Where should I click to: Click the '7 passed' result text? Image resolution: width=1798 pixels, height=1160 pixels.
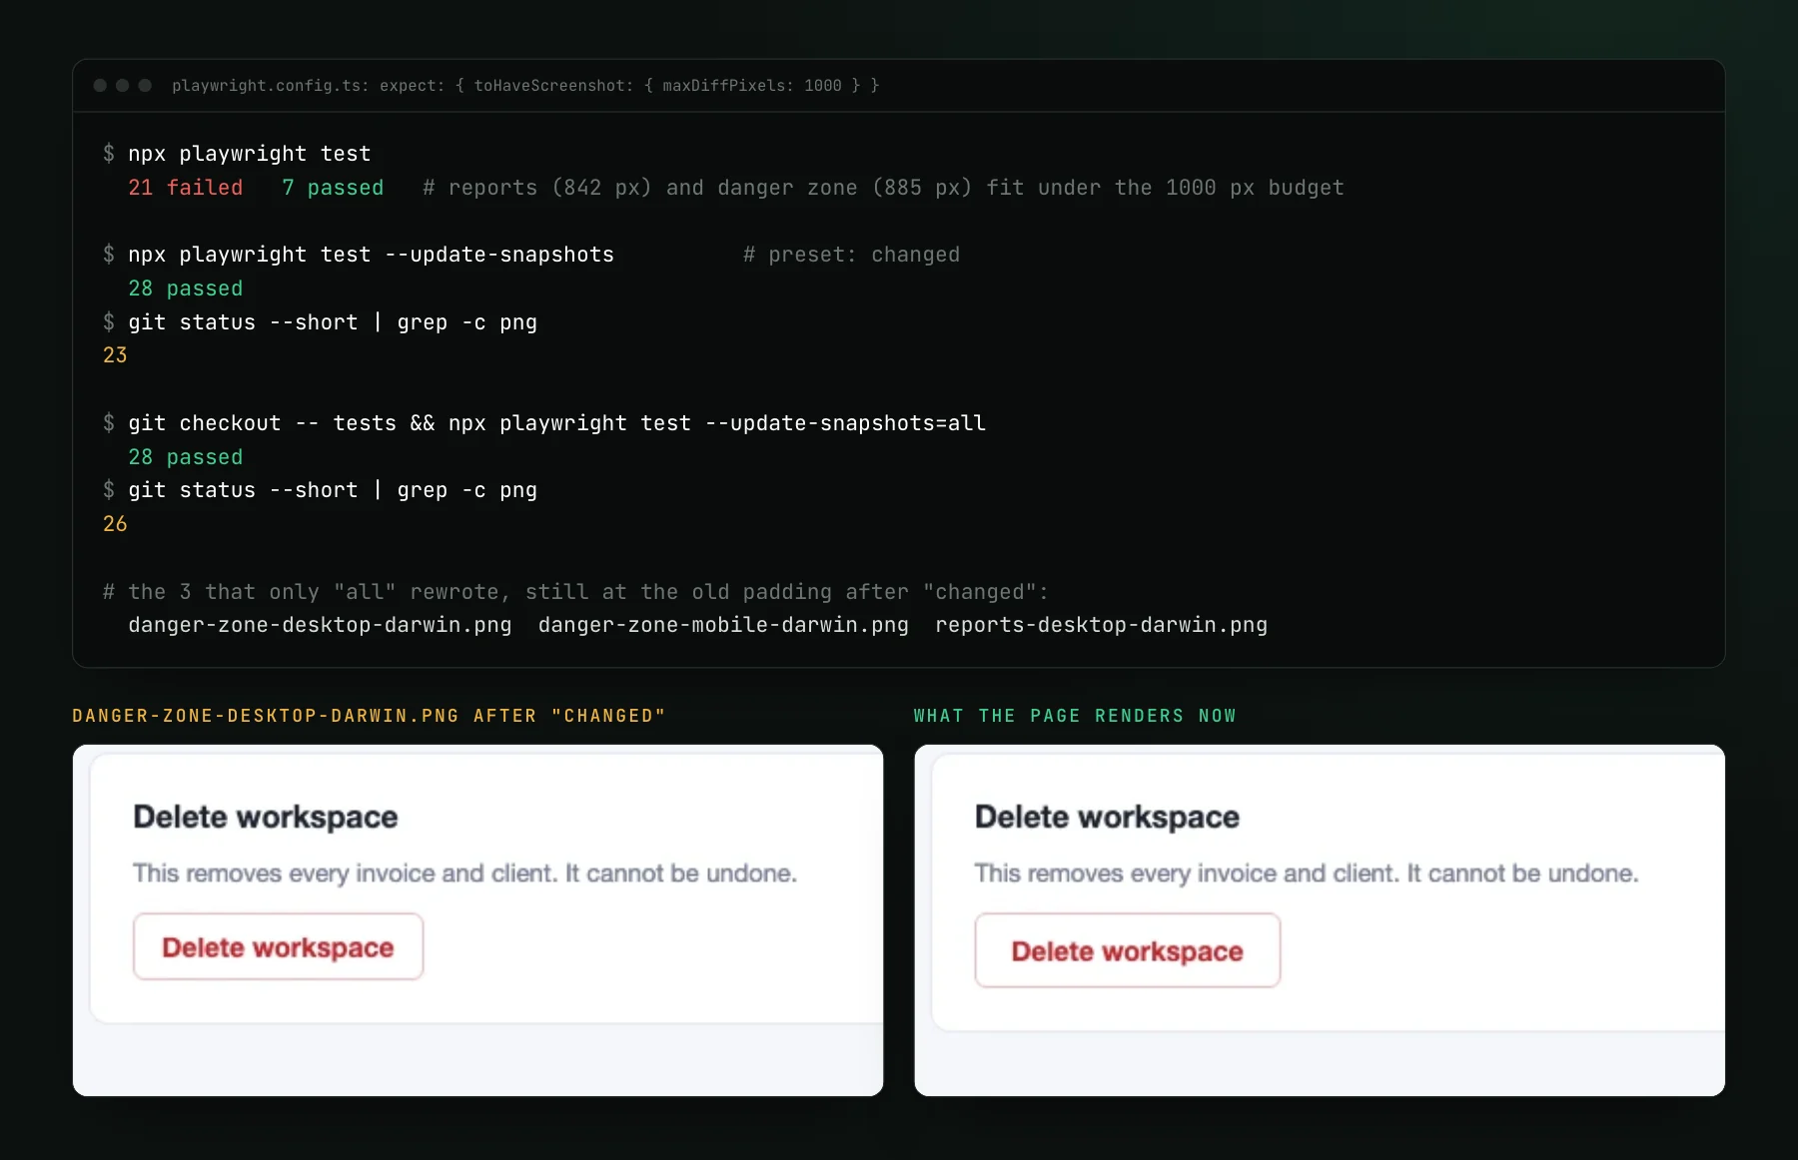(x=333, y=188)
